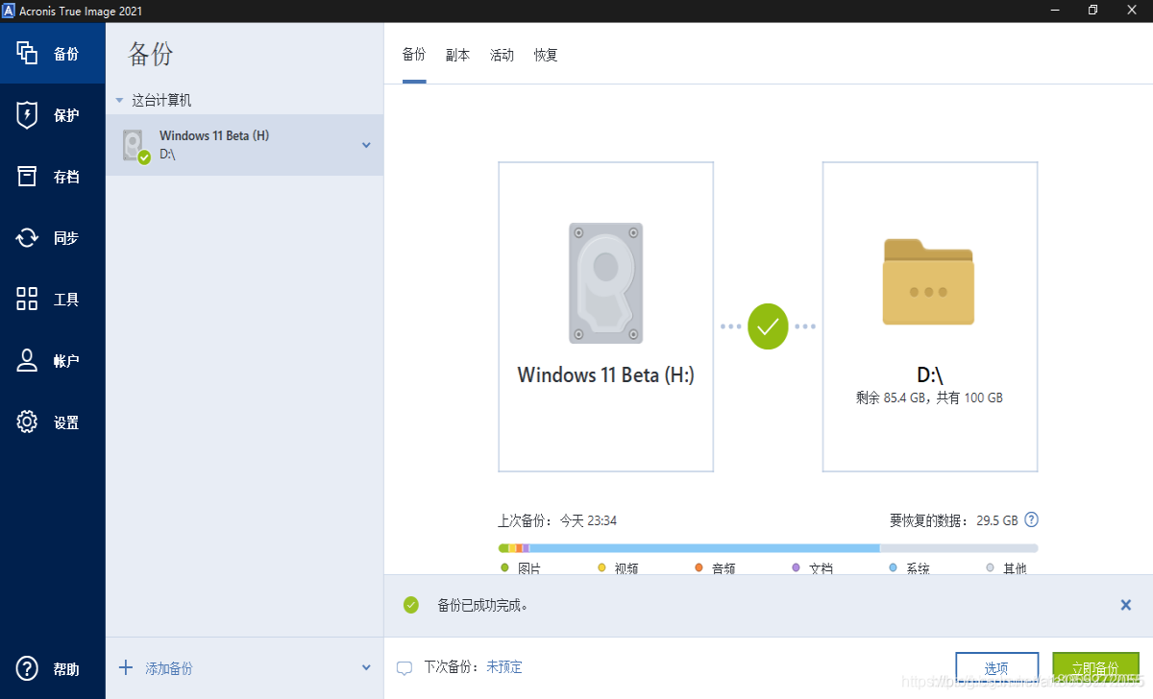Viewport: 1153px width, 699px height.
Task: Click the 立即备份 button
Action: (x=1094, y=668)
